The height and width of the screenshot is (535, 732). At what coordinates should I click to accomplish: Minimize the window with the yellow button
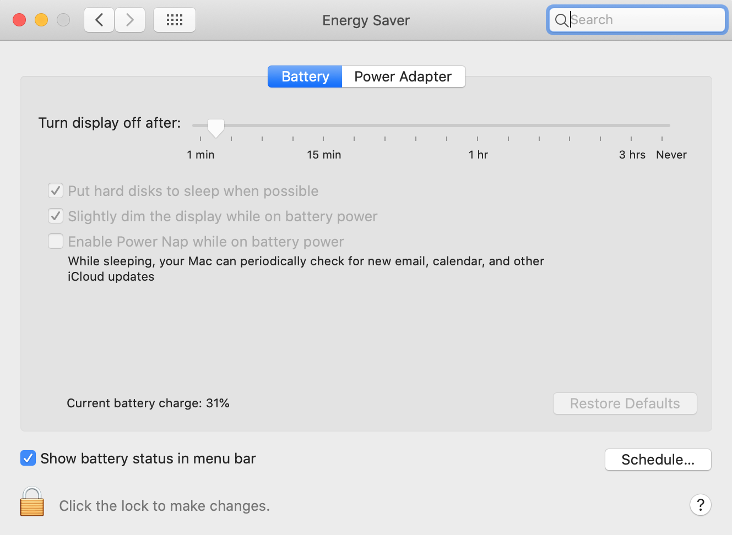tap(41, 20)
